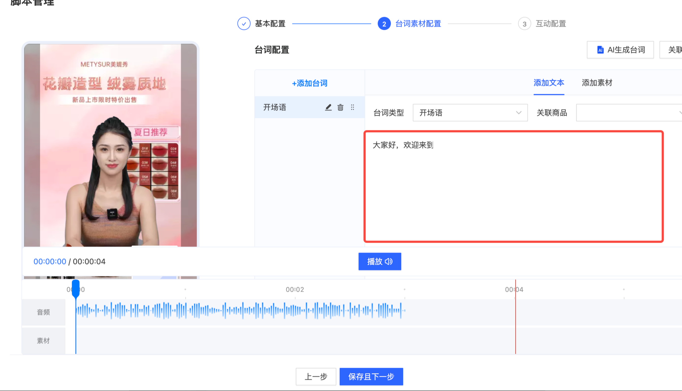
Task: Add a new line with +添加台词
Action: tap(310, 83)
